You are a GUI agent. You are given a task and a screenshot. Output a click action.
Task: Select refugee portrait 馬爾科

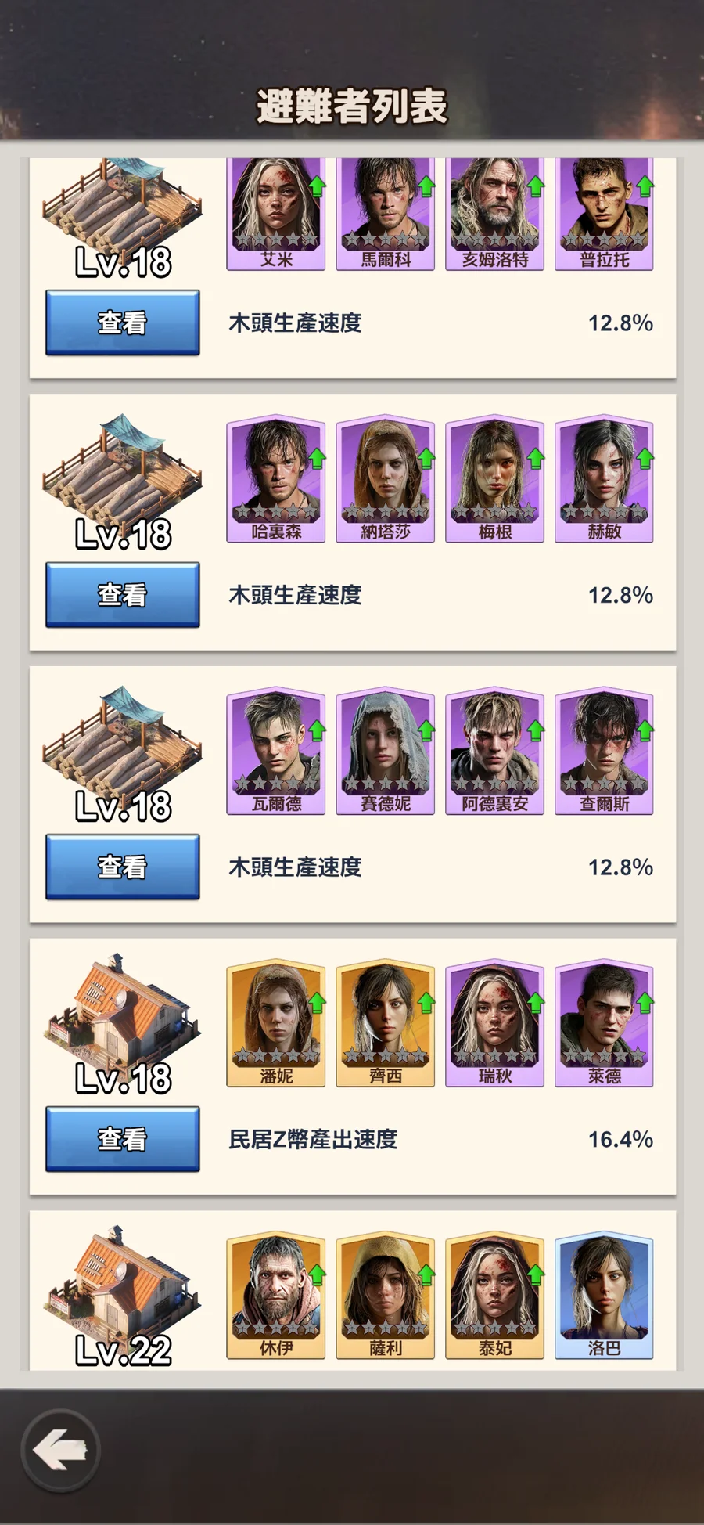coord(385,215)
